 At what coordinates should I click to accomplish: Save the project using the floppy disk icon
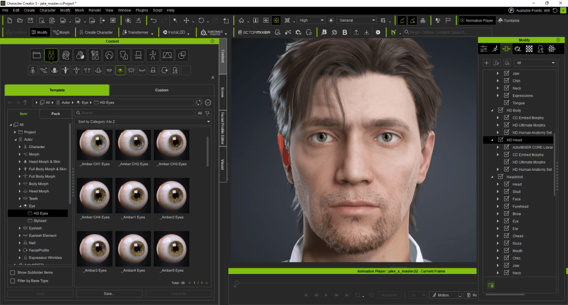[x=31, y=21]
